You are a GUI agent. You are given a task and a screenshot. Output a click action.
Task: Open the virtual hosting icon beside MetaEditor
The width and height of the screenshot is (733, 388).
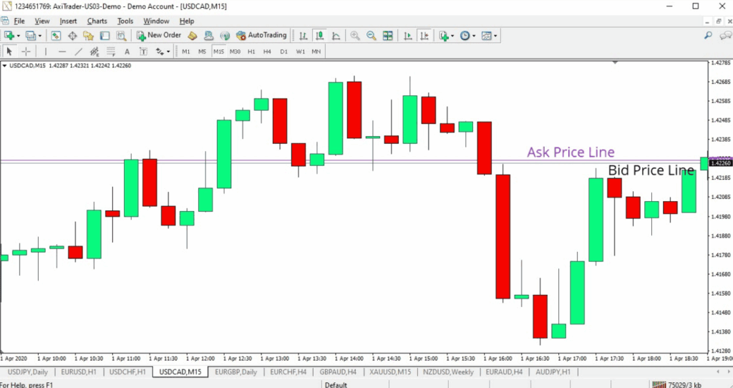point(208,36)
